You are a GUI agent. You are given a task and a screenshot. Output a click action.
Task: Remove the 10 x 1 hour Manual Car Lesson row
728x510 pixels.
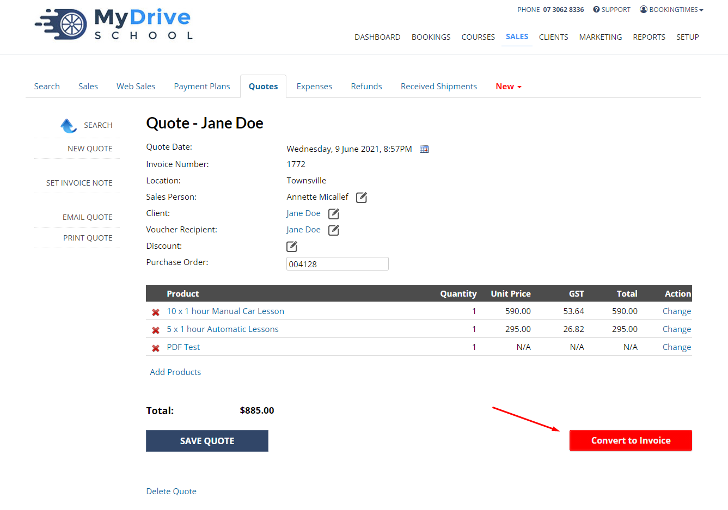click(156, 312)
